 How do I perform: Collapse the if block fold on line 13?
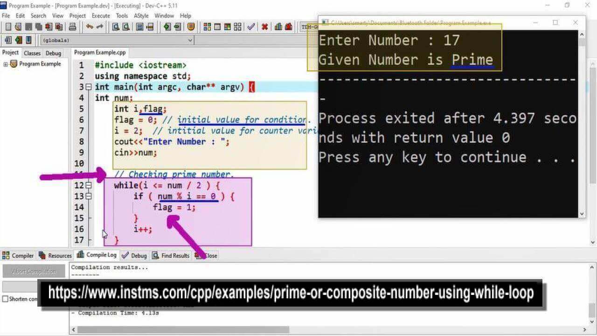click(x=89, y=196)
